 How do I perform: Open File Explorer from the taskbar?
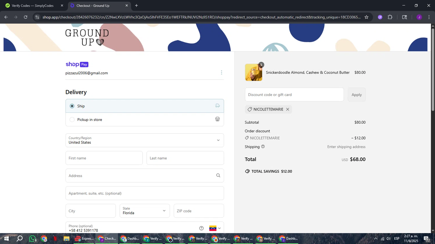point(66,239)
